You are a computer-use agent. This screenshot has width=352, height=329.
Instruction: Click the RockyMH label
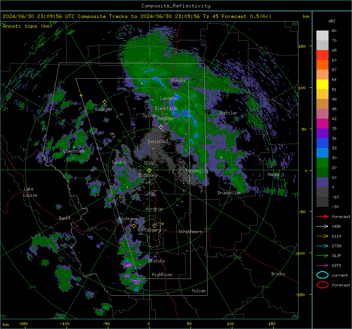click(103, 110)
